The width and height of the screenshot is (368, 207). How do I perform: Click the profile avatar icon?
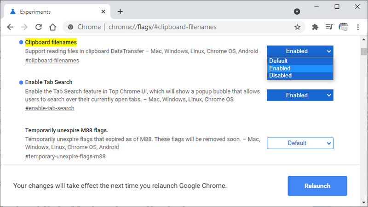(x=343, y=27)
